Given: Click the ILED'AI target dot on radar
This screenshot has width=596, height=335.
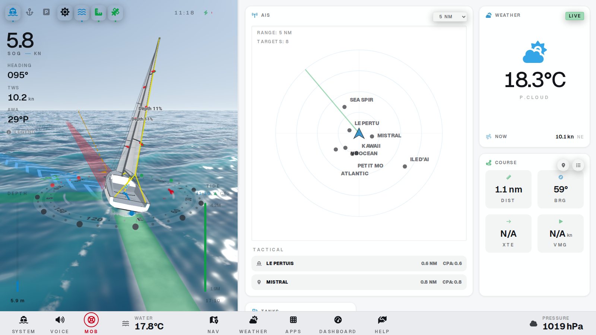Looking at the screenshot, I should pos(405,166).
